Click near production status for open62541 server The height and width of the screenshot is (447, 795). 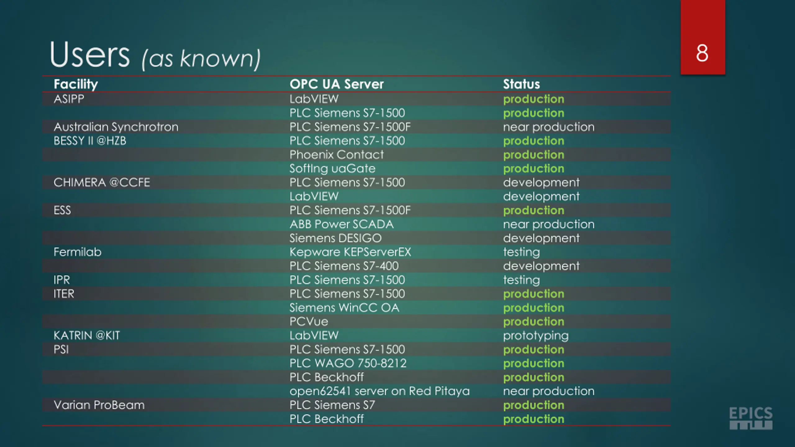click(x=549, y=391)
